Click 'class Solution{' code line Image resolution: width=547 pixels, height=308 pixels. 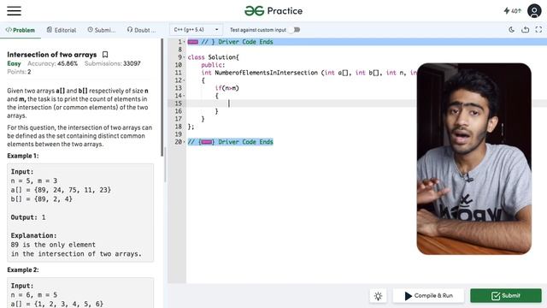click(x=213, y=57)
